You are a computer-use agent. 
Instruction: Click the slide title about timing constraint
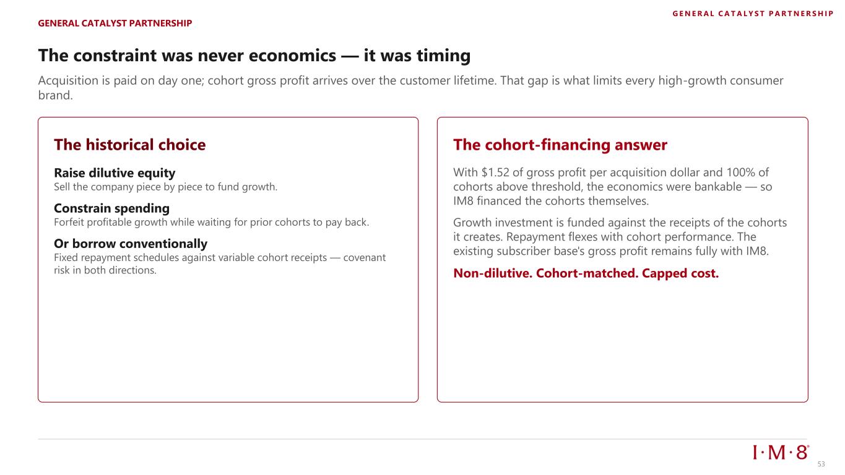click(x=254, y=56)
